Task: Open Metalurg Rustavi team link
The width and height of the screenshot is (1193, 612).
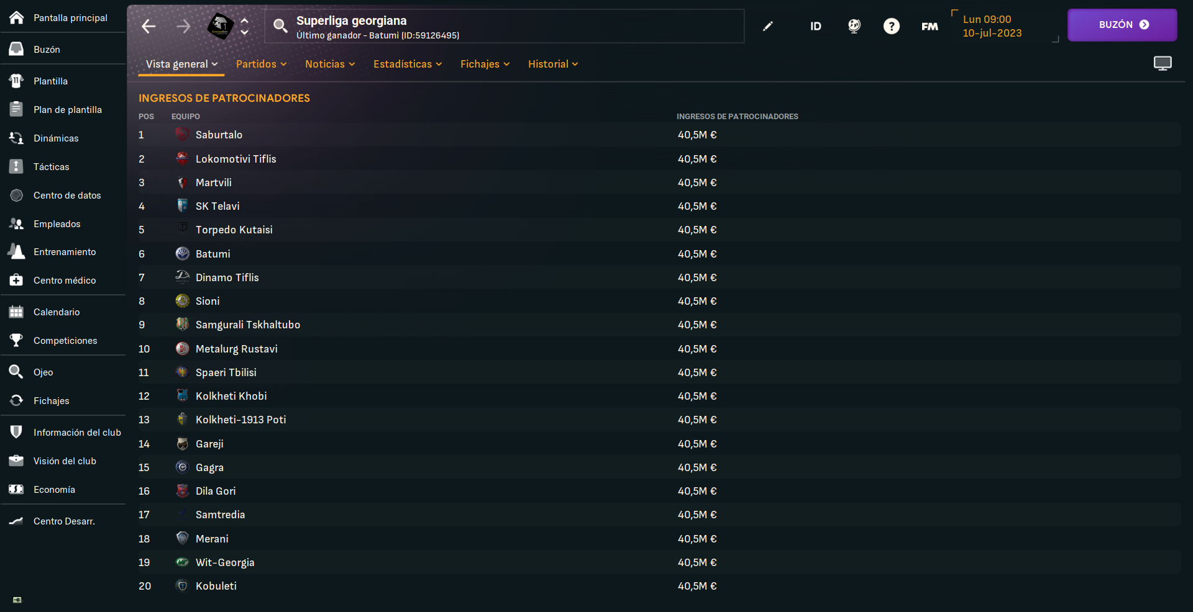Action: click(x=237, y=349)
